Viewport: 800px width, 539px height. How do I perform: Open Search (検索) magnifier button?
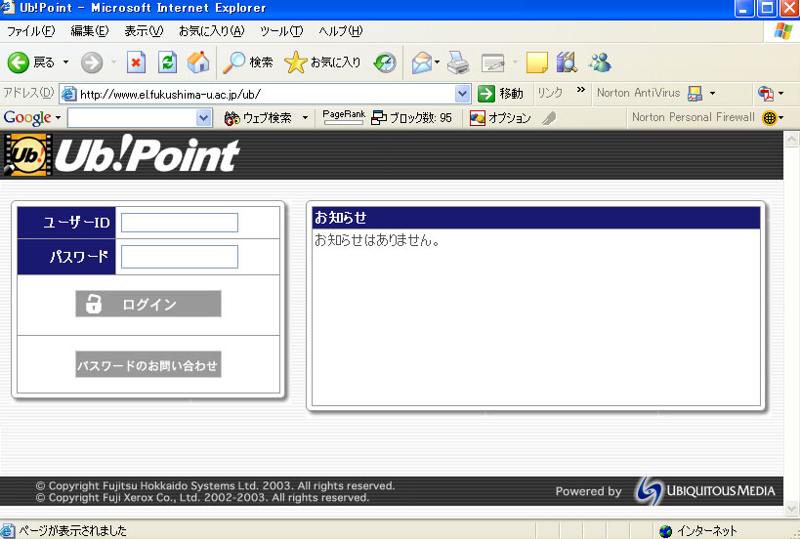(248, 62)
